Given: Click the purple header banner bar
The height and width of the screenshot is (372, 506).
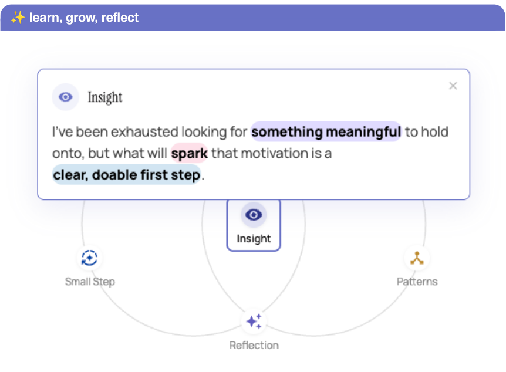Looking at the screenshot, I should (252, 18).
